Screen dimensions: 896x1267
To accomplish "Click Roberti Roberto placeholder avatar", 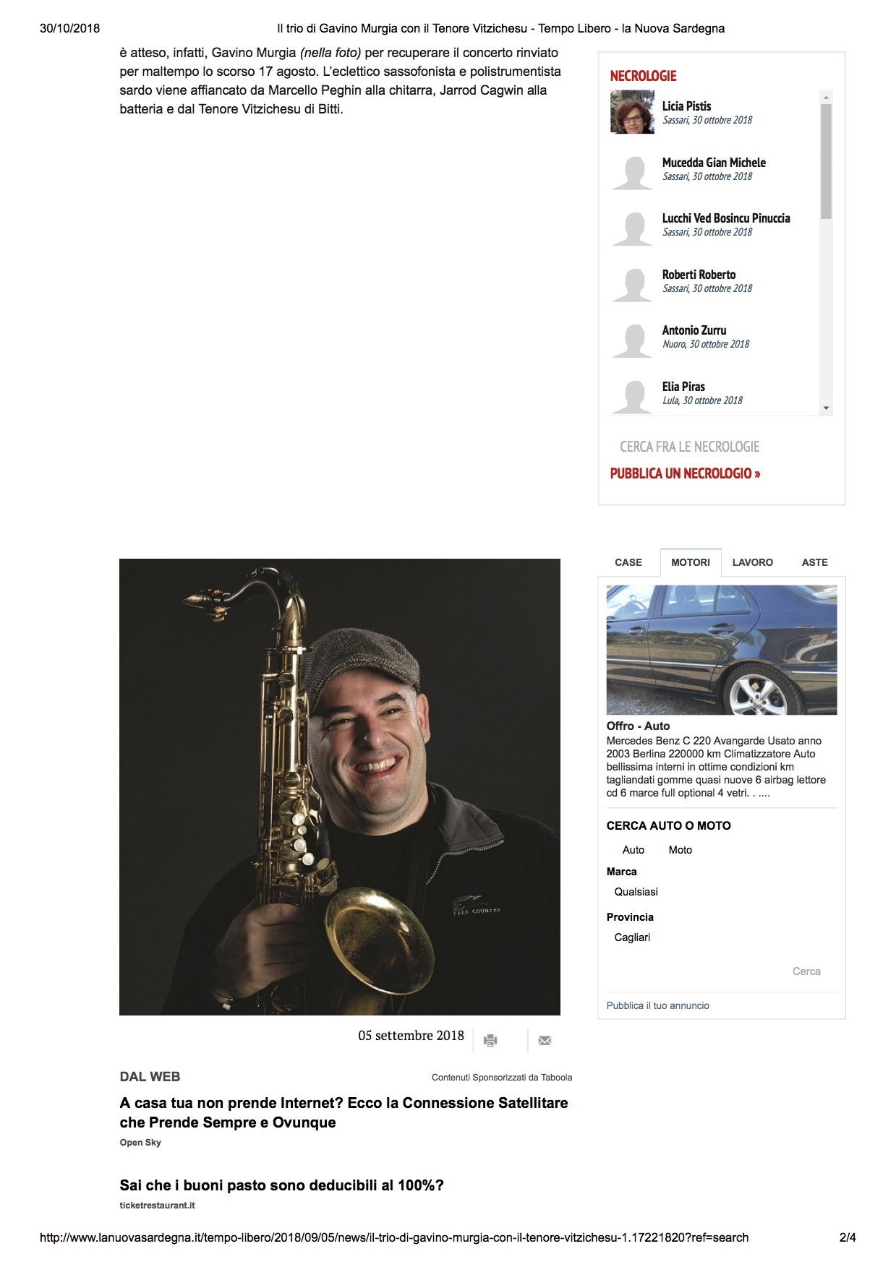I will click(632, 285).
